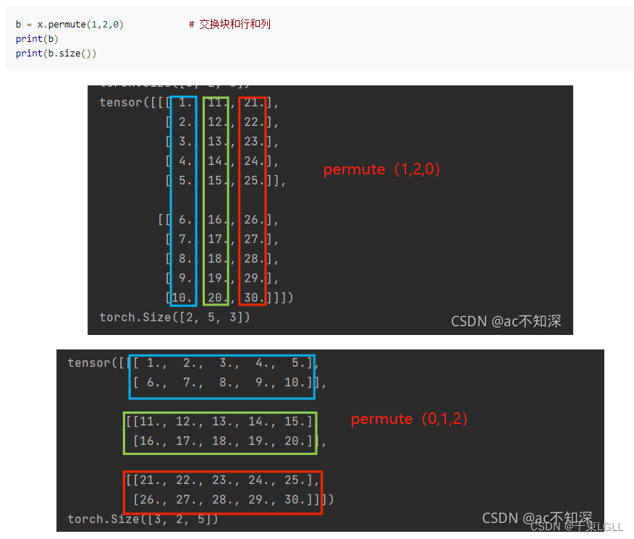
Task: Select the green highlighted middle column box
Action: click(217, 200)
